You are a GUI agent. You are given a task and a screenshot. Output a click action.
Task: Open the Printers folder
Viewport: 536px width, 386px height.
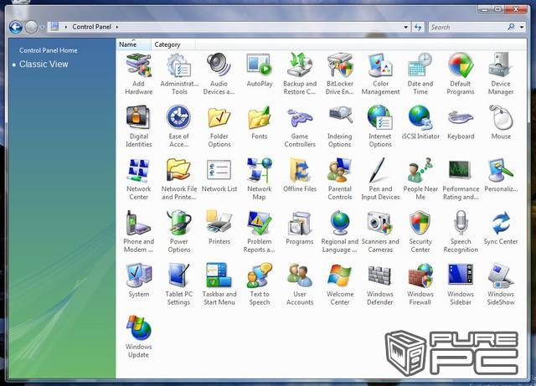(219, 228)
